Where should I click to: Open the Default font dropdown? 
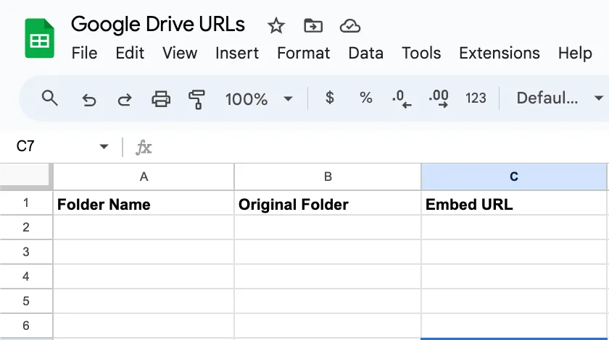[x=560, y=98]
